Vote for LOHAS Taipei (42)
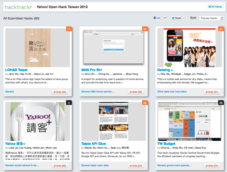227x172 pixels. click(60, 92)
